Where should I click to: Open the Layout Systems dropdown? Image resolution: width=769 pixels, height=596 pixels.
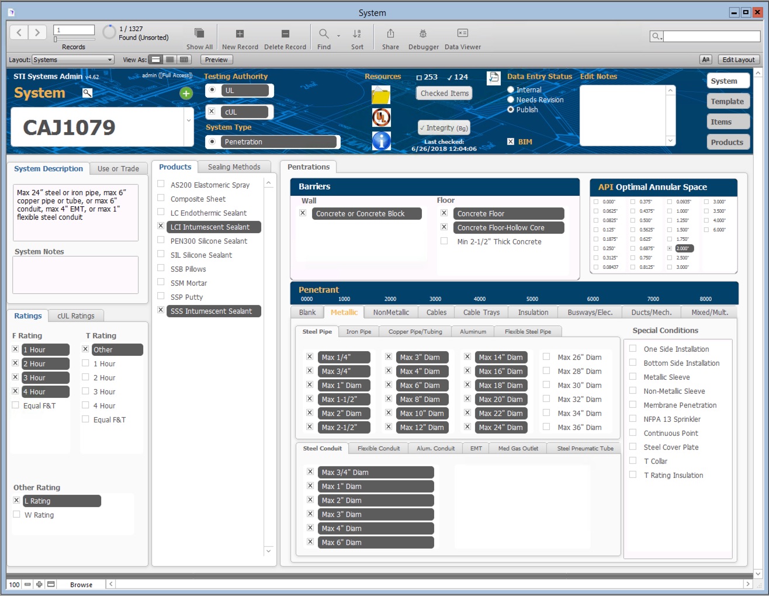(x=72, y=60)
